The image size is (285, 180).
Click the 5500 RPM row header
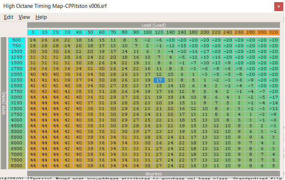pos(17,137)
